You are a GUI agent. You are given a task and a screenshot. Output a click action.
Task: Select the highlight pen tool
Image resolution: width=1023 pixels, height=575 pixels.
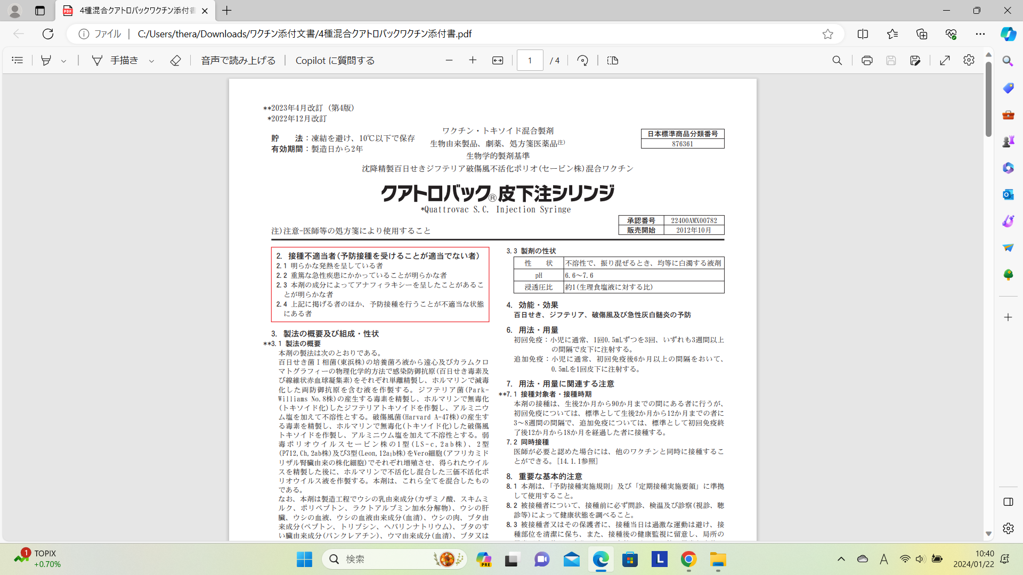click(x=46, y=60)
